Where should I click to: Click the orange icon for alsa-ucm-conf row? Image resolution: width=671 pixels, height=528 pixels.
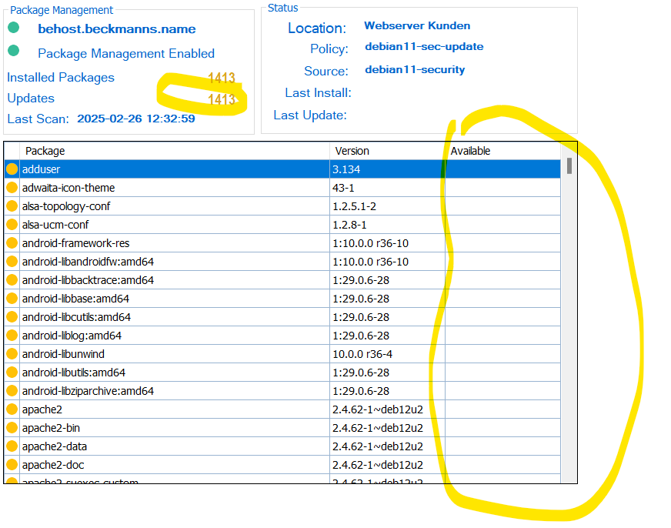click(12, 225)
